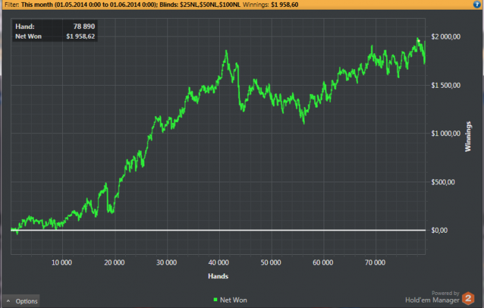Screen dimensions: 484x308
Task: Click the Blinds: $25NL,$50NL,$100NL filter text
Action: (x=200, y=5)
